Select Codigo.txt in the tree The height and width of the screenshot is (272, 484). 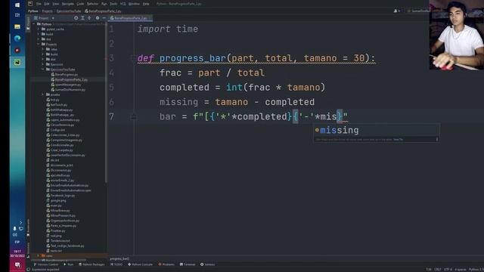click(x=55, y=130)
